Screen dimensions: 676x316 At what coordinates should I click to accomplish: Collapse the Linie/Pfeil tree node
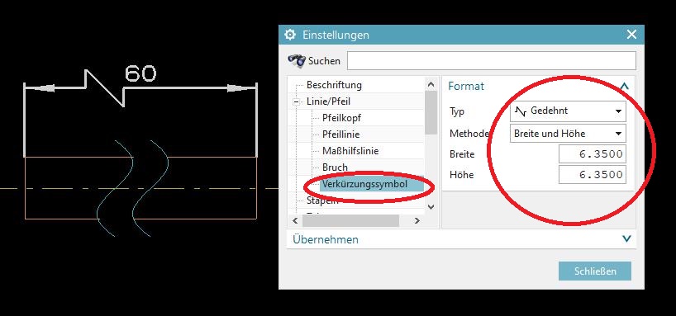point(296,102)
